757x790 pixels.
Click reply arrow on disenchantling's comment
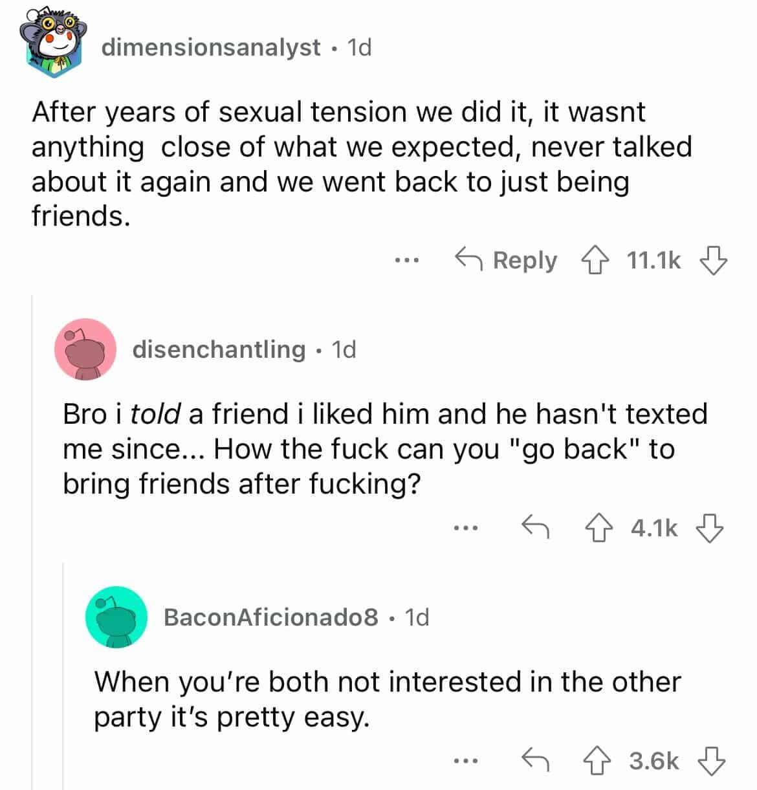click(536, 529)
